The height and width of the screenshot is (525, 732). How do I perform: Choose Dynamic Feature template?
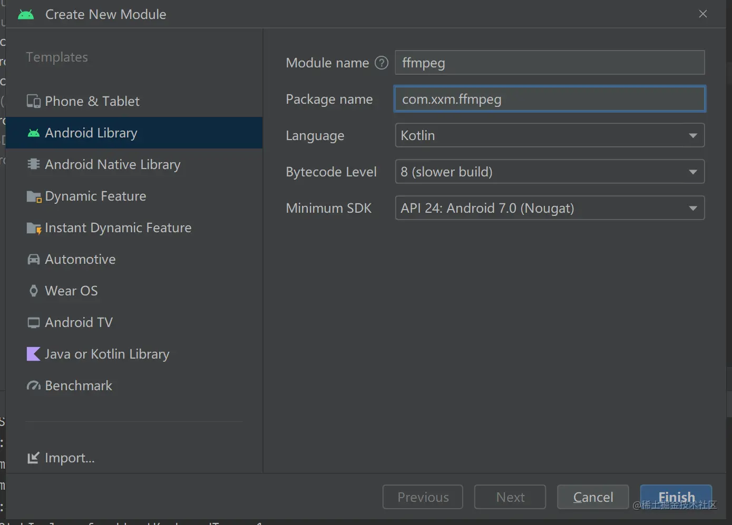click(134, 196)
